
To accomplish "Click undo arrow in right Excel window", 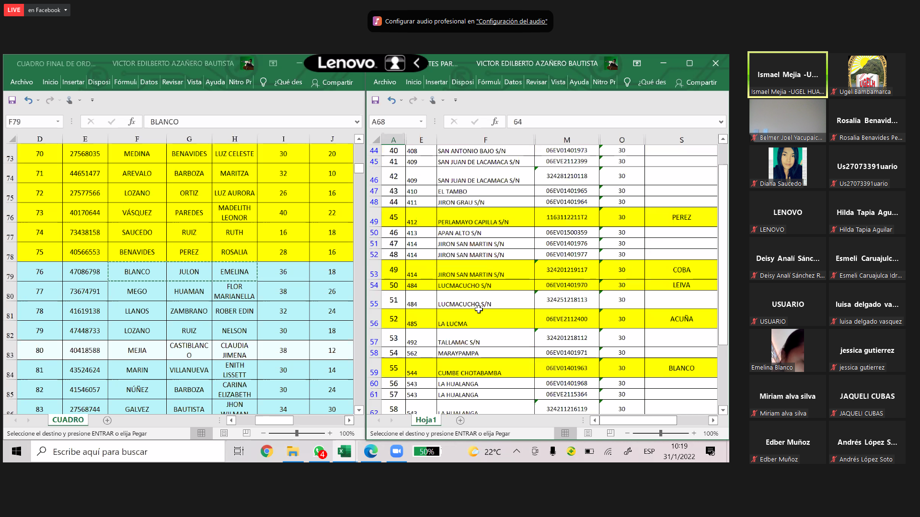I will click(x=391, y=100).
